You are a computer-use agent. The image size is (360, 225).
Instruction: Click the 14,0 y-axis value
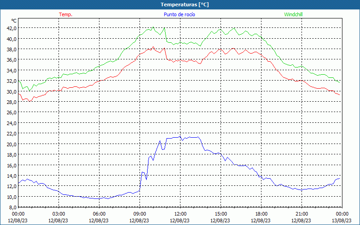click(12, 176)
